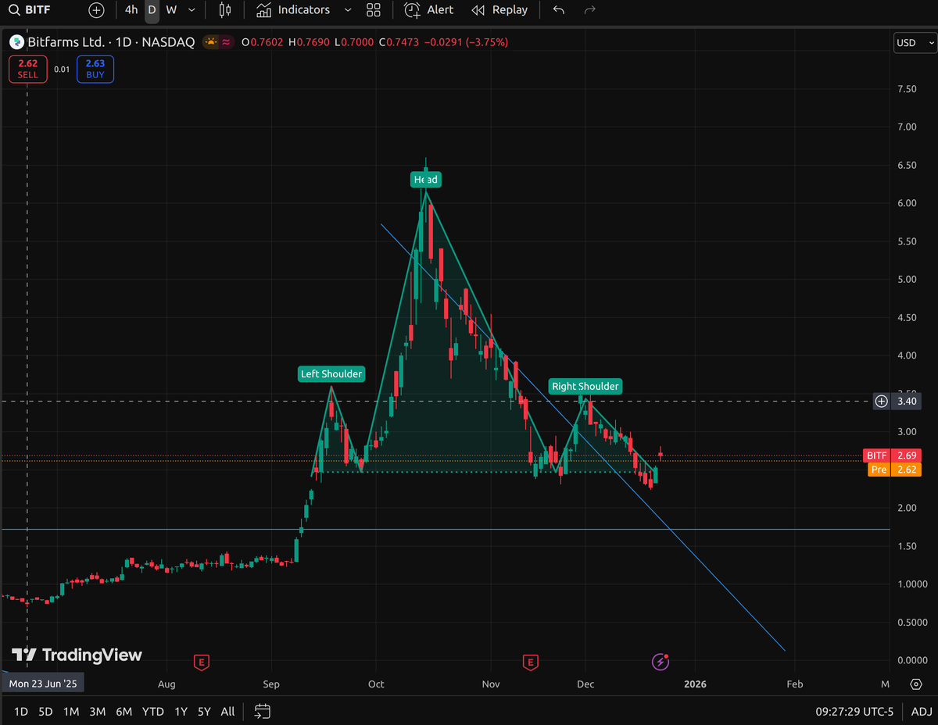Toggle extended hours with the sunrise icon

pyautogui.click(x=209, y=43)
